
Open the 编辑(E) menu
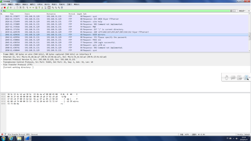[x=11, y=4]
